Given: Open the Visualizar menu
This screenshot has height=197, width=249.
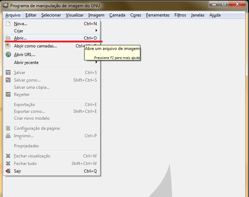Looking at the screenshot, I should [74, 15].
